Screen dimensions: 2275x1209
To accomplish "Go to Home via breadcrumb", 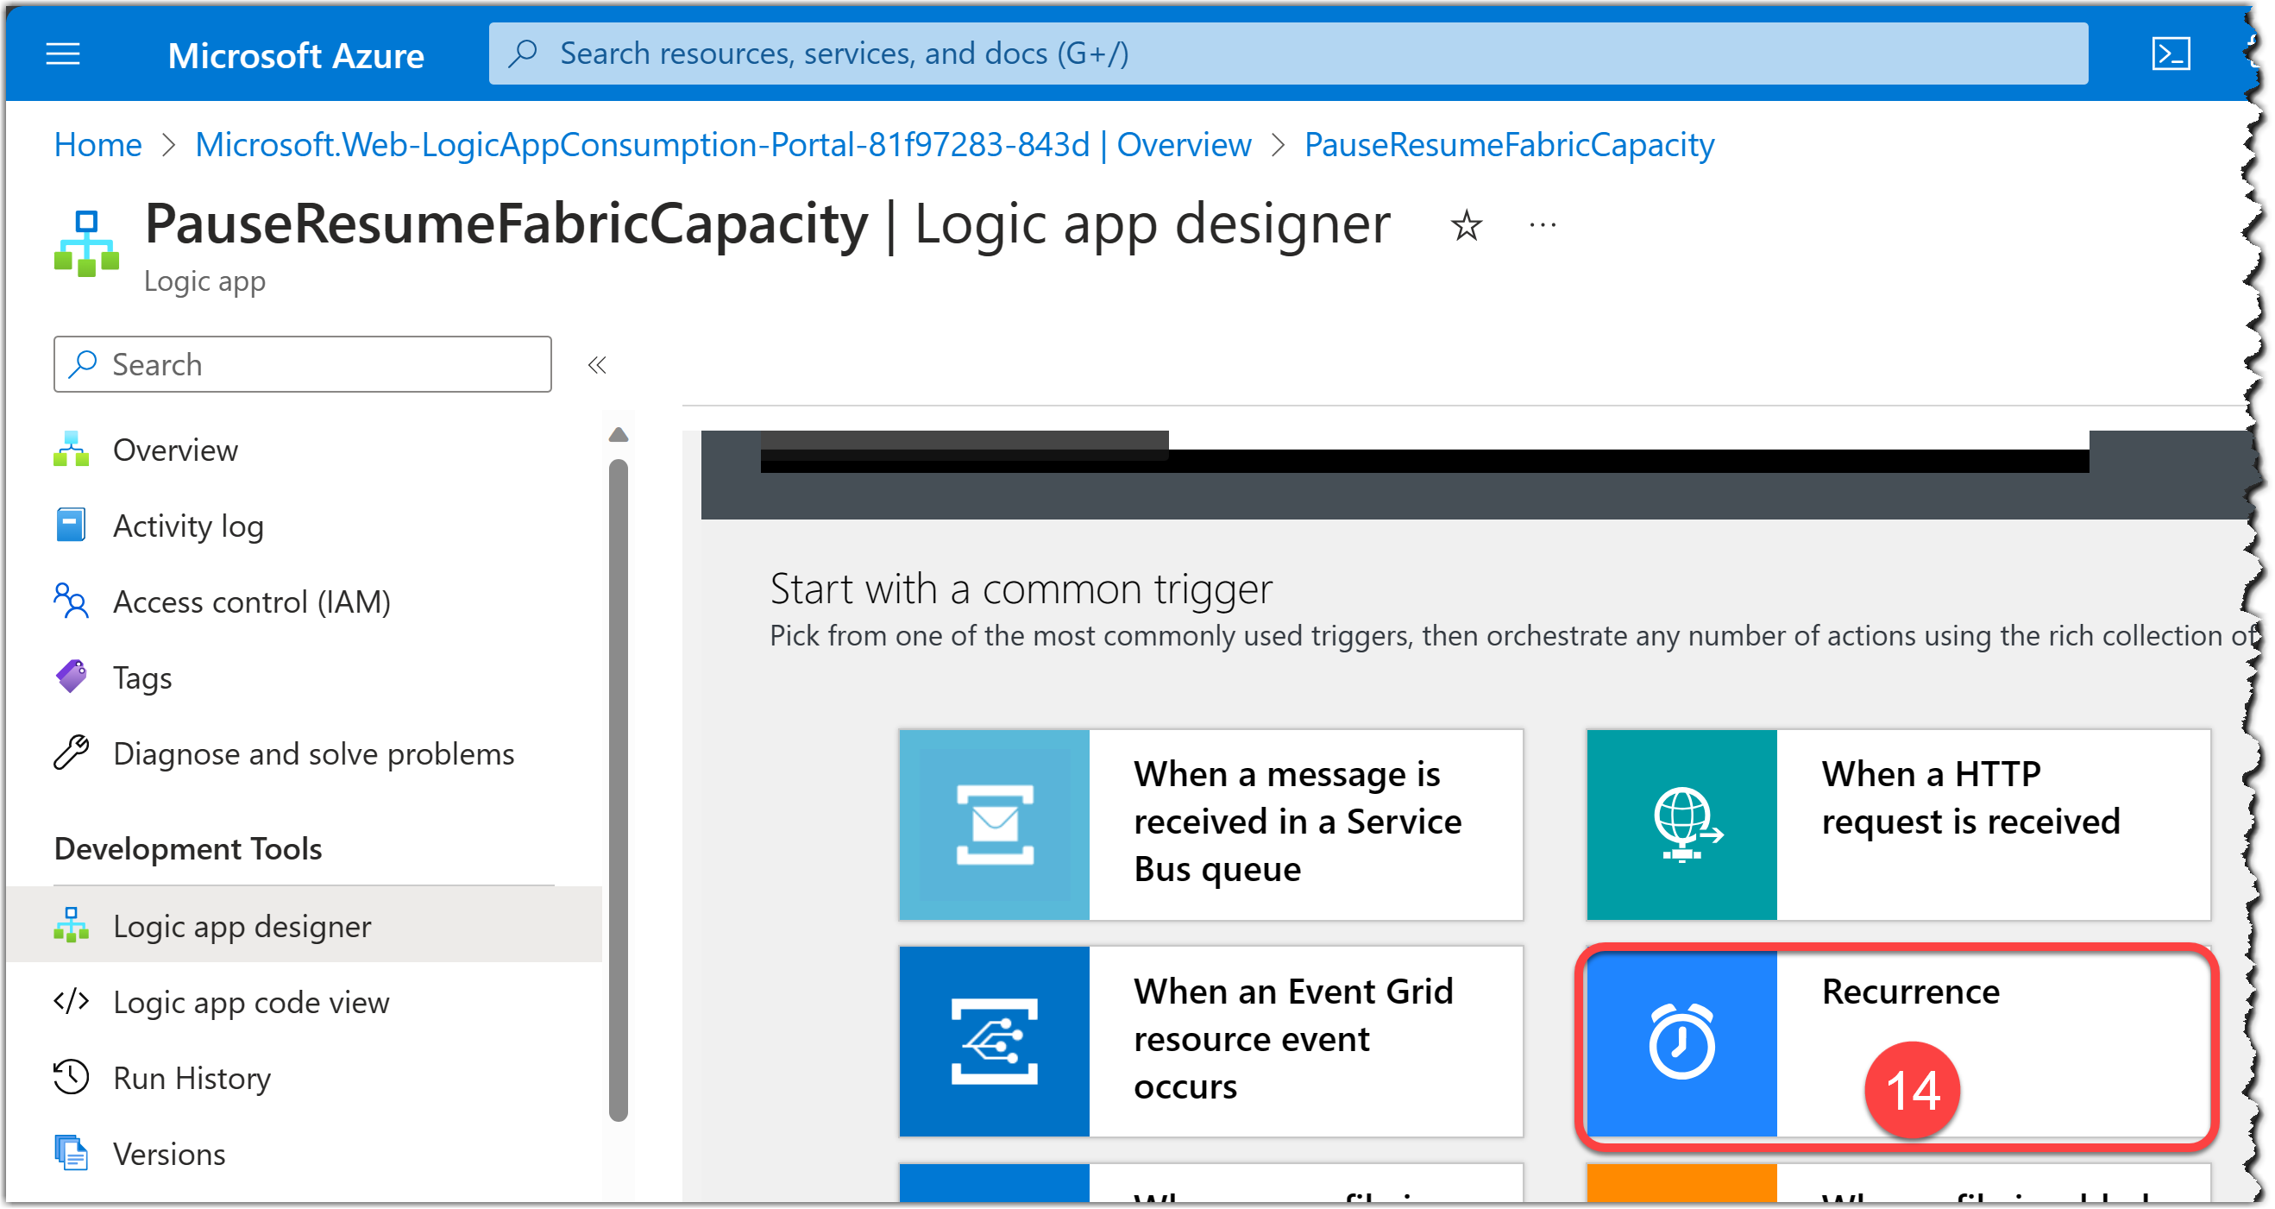I will (98, 144).
